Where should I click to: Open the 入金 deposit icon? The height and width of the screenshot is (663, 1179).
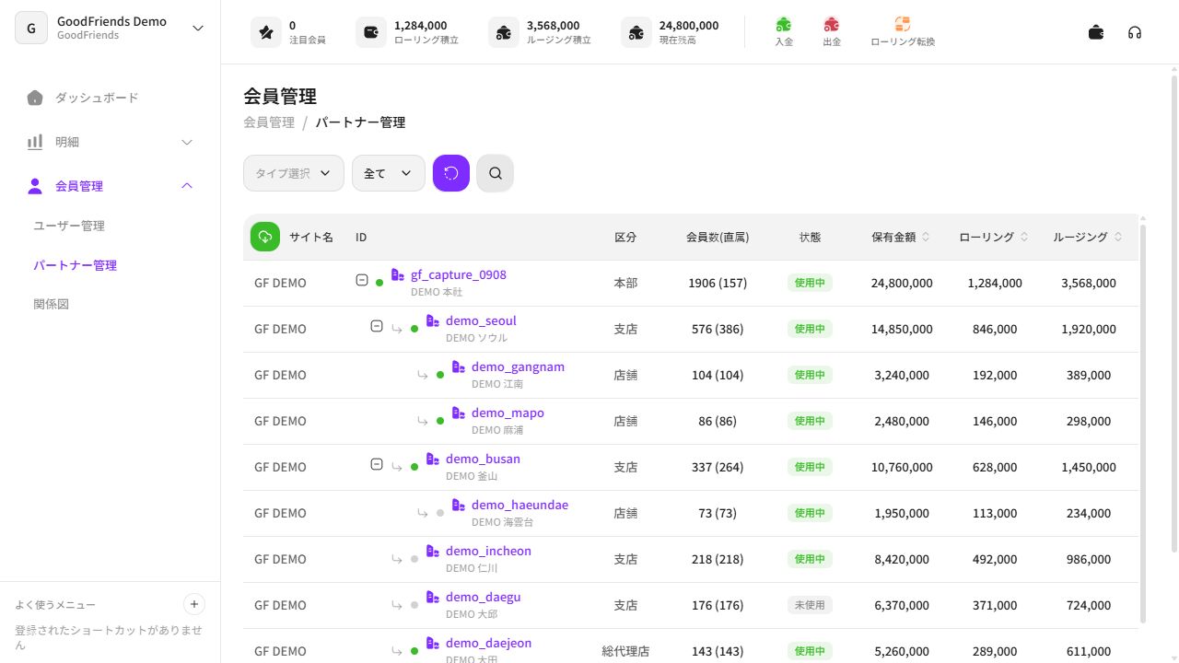784,25
